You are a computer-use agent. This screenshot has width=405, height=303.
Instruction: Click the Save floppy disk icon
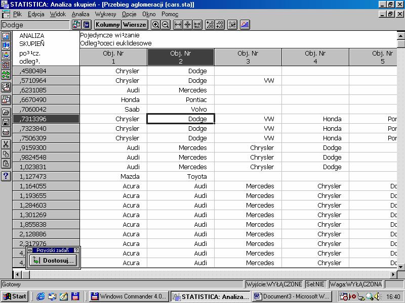(x=6, y=122)
